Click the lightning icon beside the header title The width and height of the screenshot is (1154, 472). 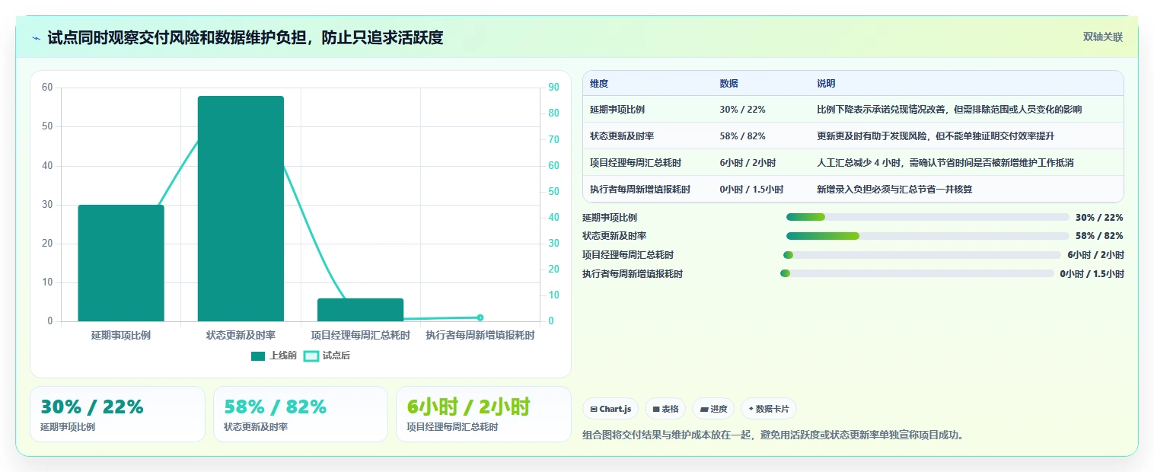pos(37,38)
